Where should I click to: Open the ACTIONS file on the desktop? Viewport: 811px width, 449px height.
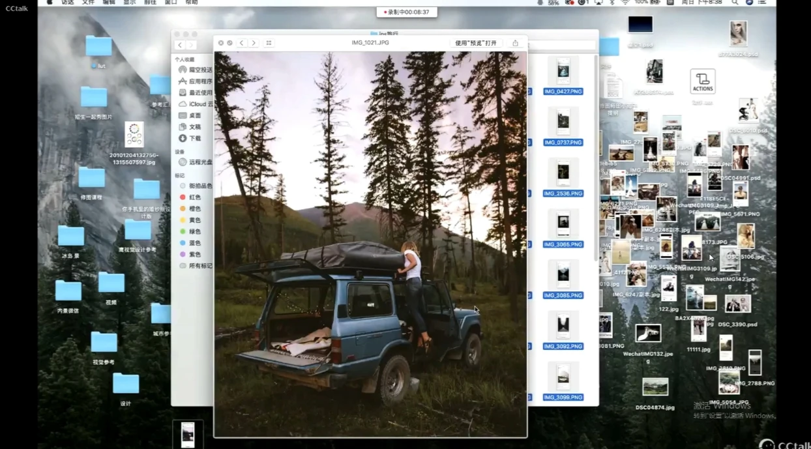pyautogui.click(x=703, y=81)
